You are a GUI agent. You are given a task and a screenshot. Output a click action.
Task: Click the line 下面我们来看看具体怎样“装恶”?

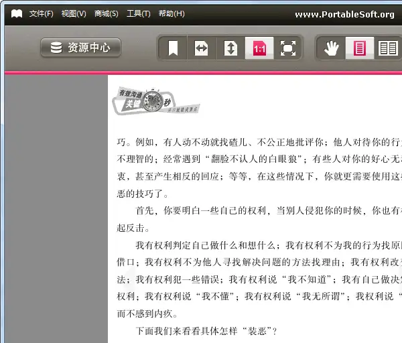pos(206,331)
